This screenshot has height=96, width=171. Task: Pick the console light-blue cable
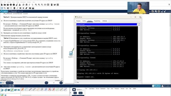(x=26, y=90)
